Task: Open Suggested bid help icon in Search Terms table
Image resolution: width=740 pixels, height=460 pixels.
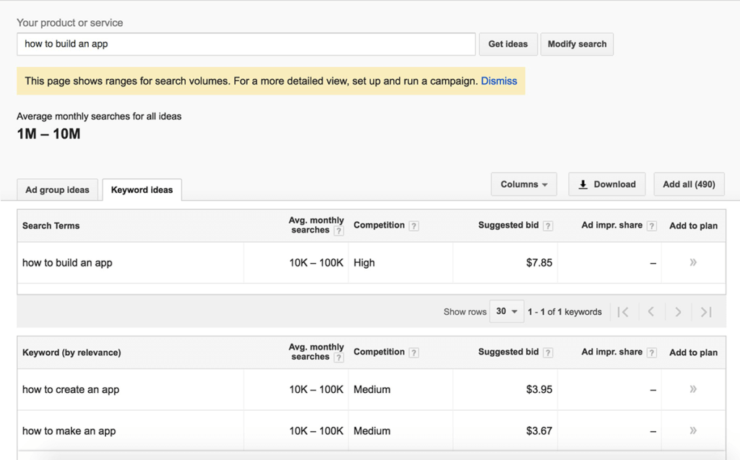Action: (548, 225)
